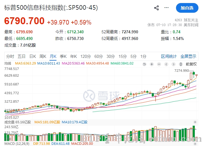This screenshot has width=203, height=146.
Task: Zoom in the chart with plus icon
Action: point(152,64)
